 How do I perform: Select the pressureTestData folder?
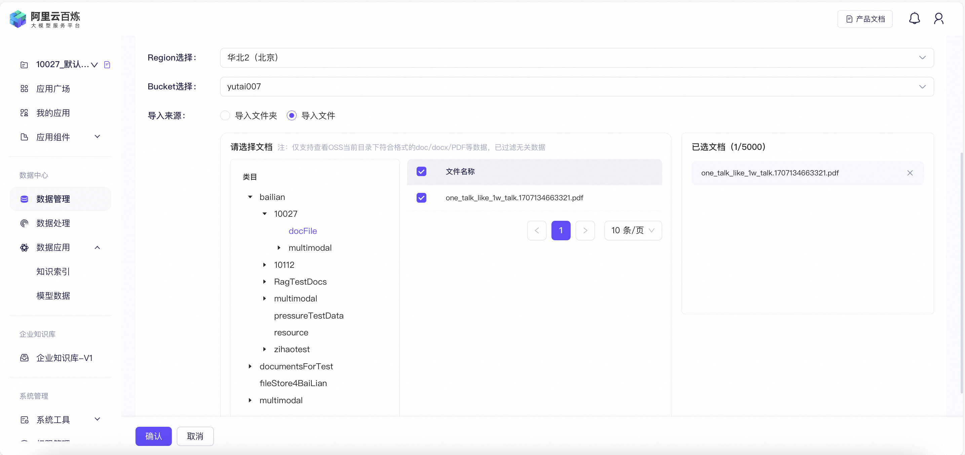point(308,315)
